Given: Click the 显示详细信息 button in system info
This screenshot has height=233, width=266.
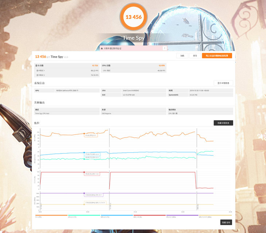Looking at the screenshot, I should (x=223, y=83).
